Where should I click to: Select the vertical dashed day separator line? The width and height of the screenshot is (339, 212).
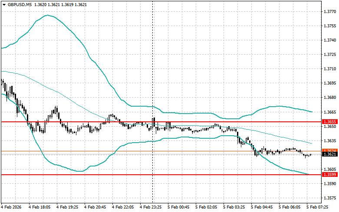(x=153, y=102)
